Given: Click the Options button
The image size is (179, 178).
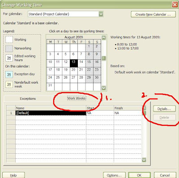Looking at the screenshot, I should [114, 175].
